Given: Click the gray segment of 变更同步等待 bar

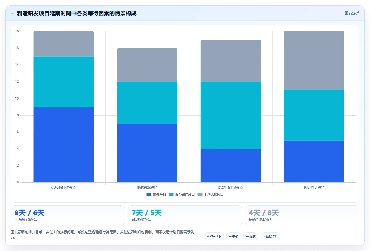Looking at the screenshot, I should pyautogui.click(x=314, y=61).
